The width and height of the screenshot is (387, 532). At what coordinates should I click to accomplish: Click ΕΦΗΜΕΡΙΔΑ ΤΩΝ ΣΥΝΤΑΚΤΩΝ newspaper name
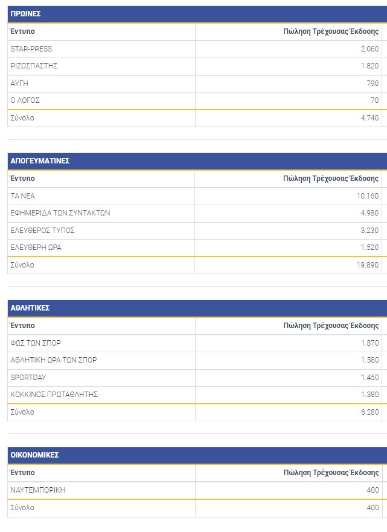pos(60,213)
